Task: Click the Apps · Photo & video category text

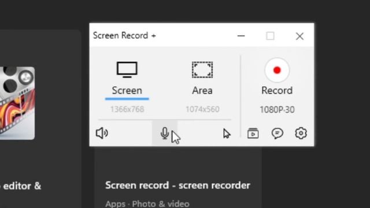Action: point(147,203)
